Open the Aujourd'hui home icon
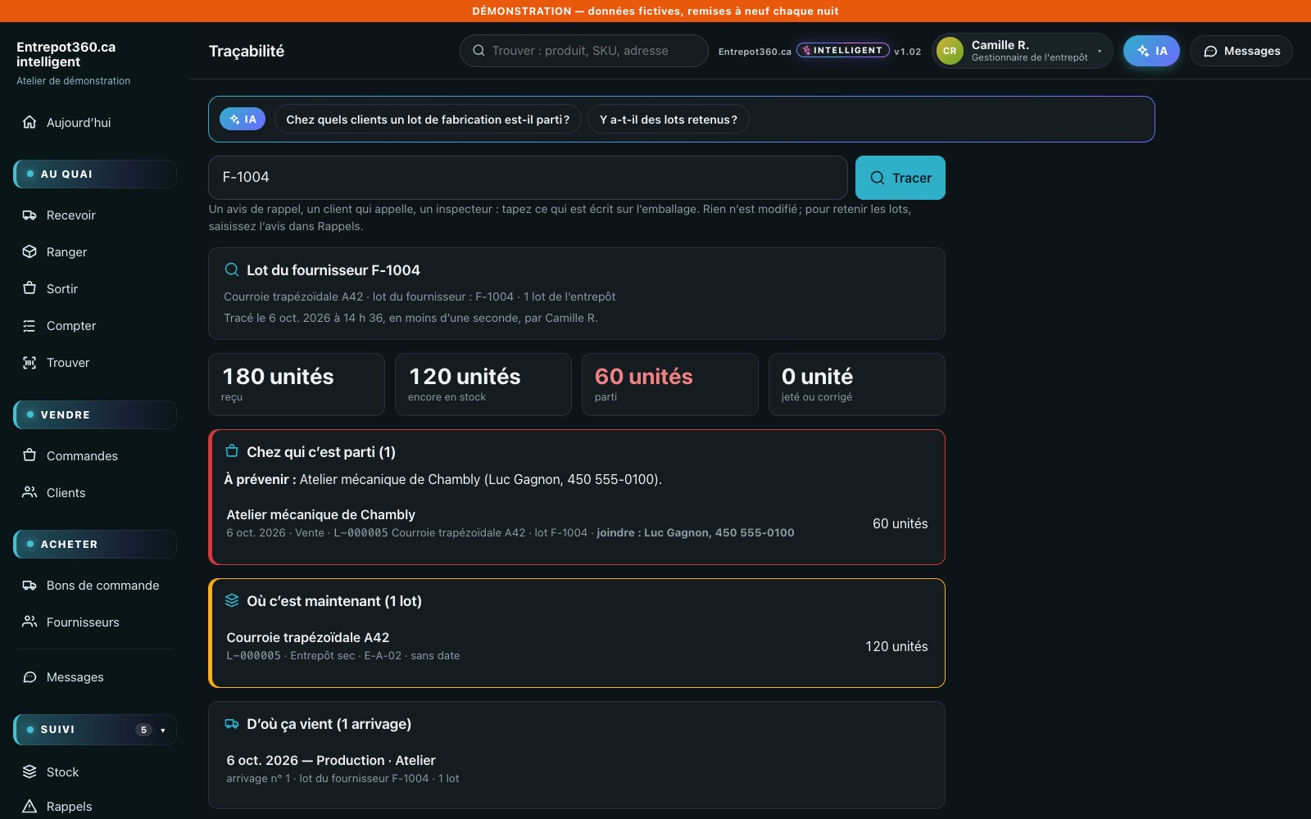Screen dimensions: 1311x819 (29, 122)
